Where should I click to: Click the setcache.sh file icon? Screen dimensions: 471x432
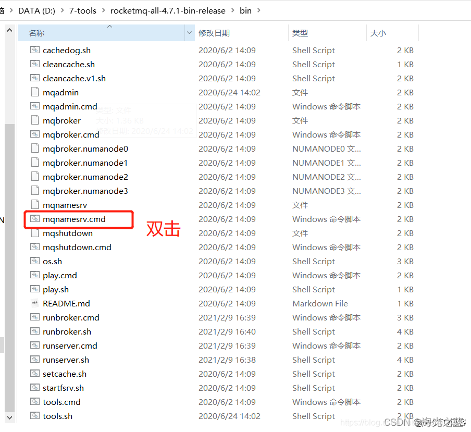[x=35, y=374]
